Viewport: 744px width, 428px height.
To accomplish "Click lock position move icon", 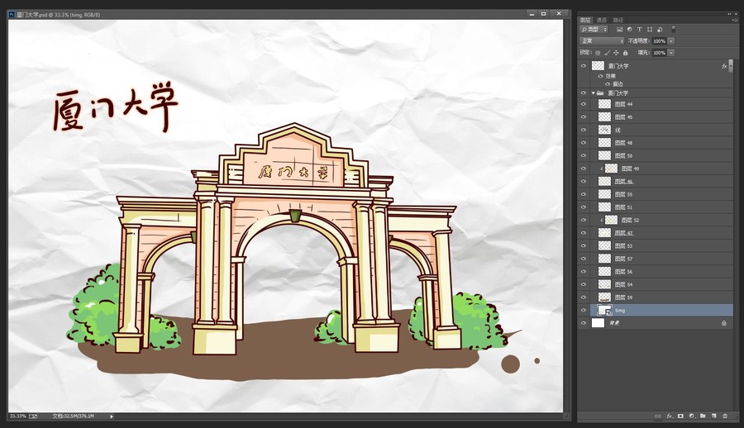I will 616,53.
